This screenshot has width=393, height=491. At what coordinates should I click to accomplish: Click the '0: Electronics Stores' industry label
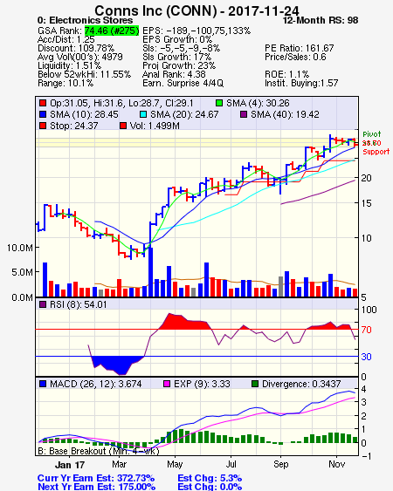point(85,20)
